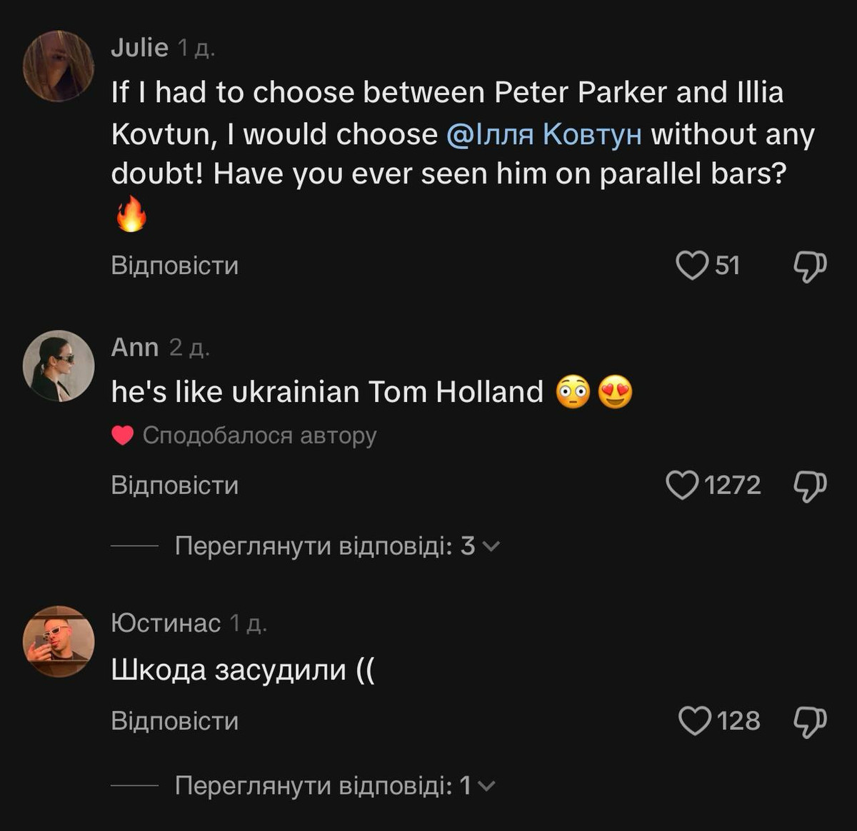Open Julie's profile picture
Screen dimensions: 857x831
(x=59, y=66)
